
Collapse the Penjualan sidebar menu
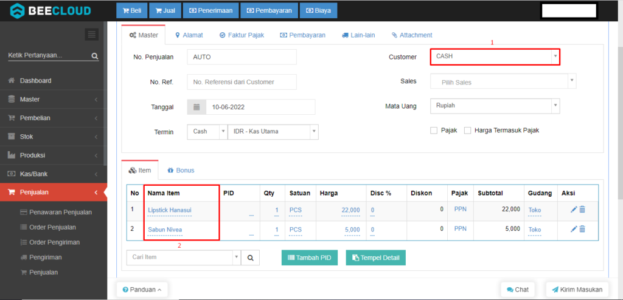click(x=54, y=193)
